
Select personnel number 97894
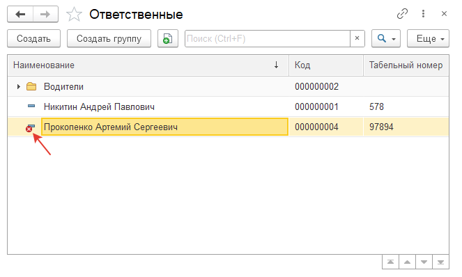381,127
